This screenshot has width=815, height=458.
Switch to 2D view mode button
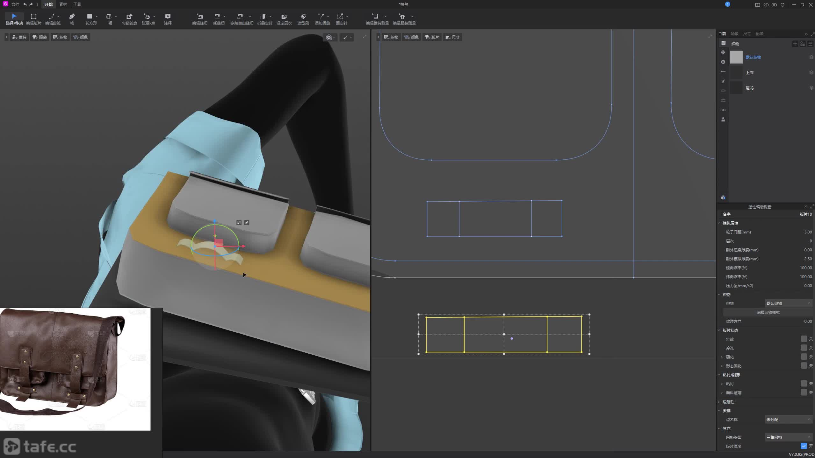coord(766,4)
